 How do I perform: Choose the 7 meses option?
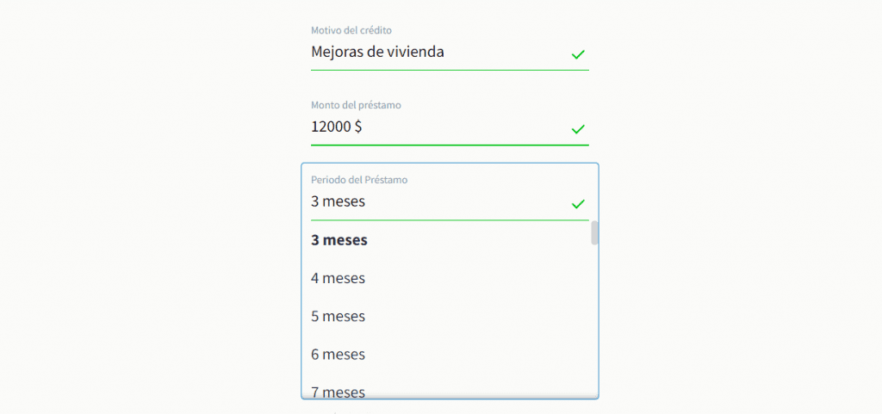(x=338, y=391)
